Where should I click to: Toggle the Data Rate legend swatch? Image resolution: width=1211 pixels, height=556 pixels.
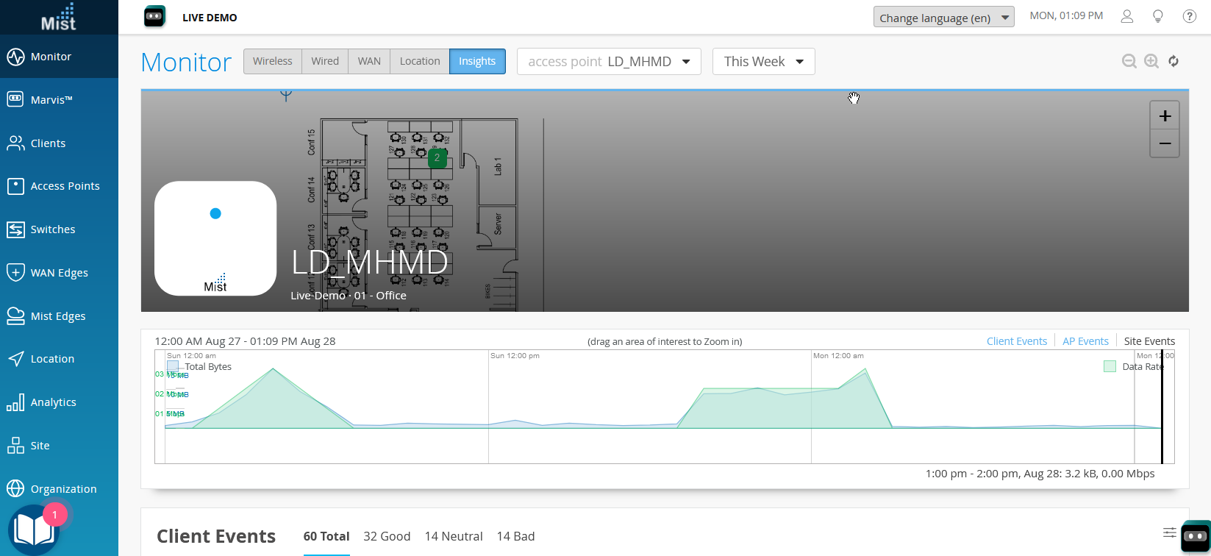click(1110, 366)
